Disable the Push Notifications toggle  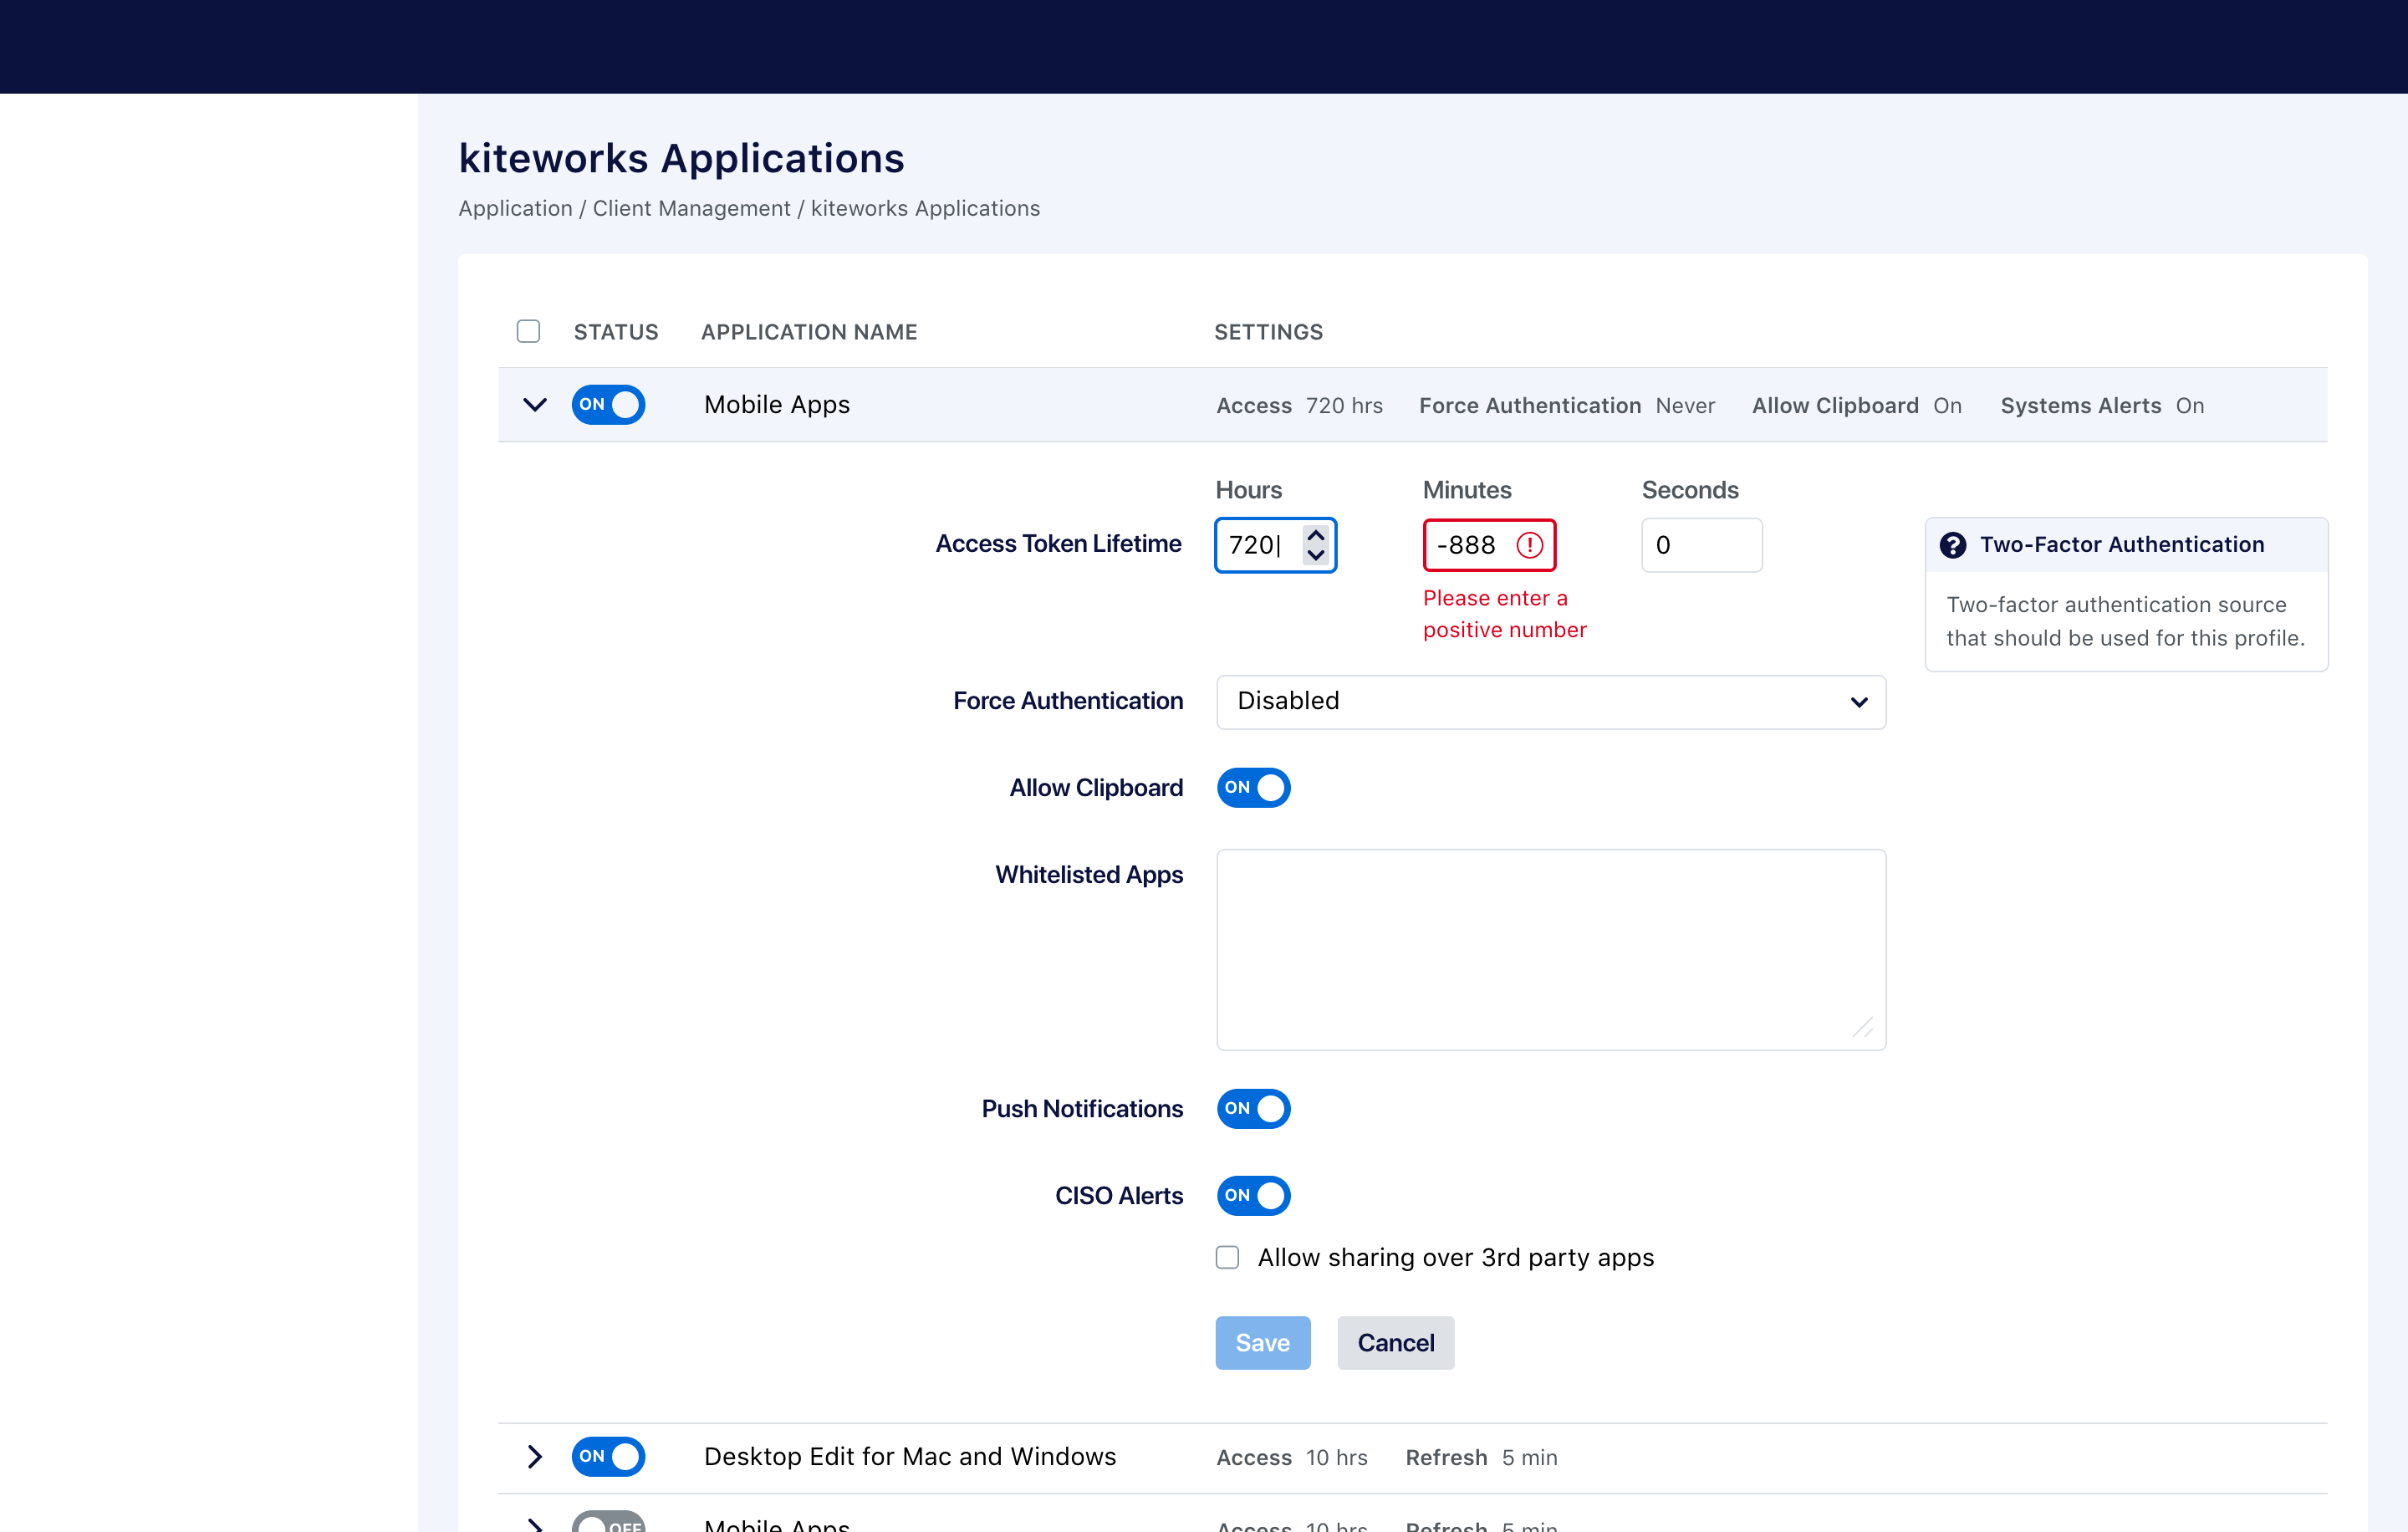[x=1253, y=1109]
